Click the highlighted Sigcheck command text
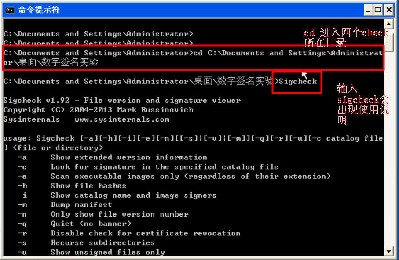The height and width of the screenshot is (260, 399). coord(298,82)
